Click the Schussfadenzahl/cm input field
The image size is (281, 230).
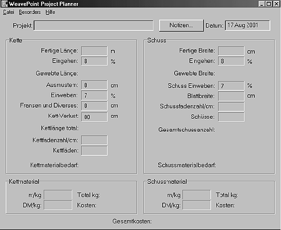coord(231,107)
